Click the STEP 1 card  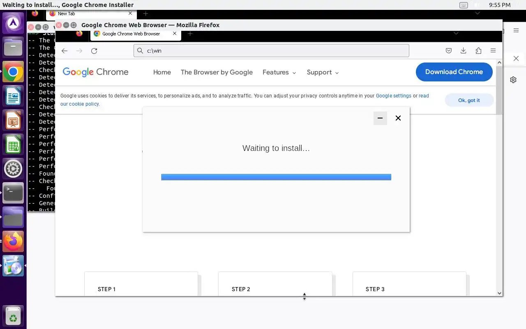(x=141, y=284)
